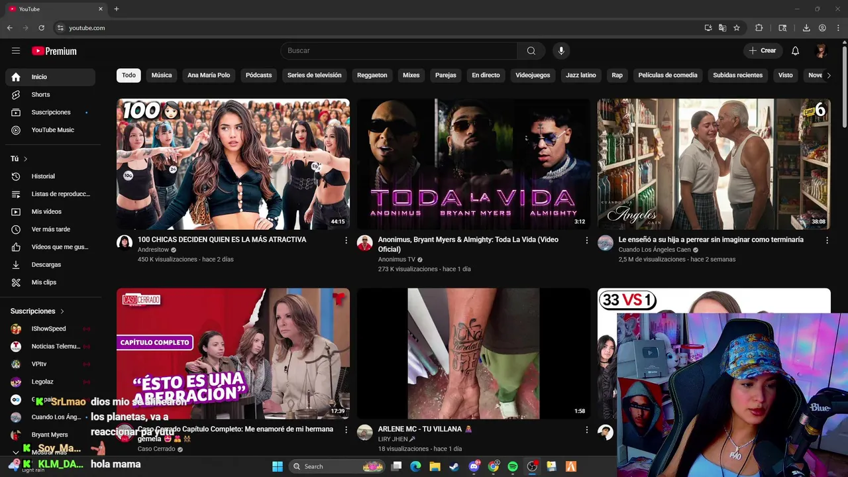Open Noticias Telemundo subscription channel

coord(50,346)
